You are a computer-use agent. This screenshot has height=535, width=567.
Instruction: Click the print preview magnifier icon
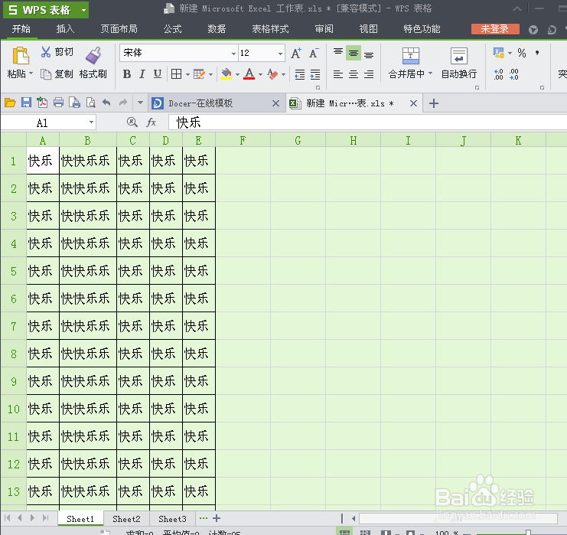[x=90, y=103]
